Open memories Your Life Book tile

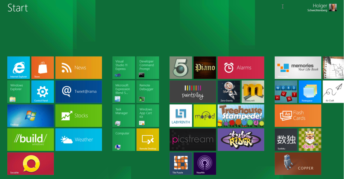298,67
